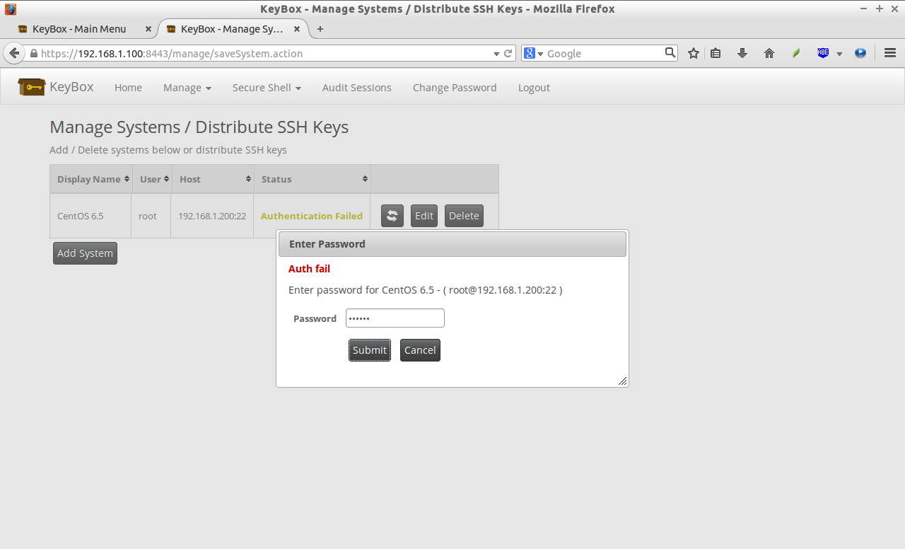Click the Authentication Failed status text

312,216
